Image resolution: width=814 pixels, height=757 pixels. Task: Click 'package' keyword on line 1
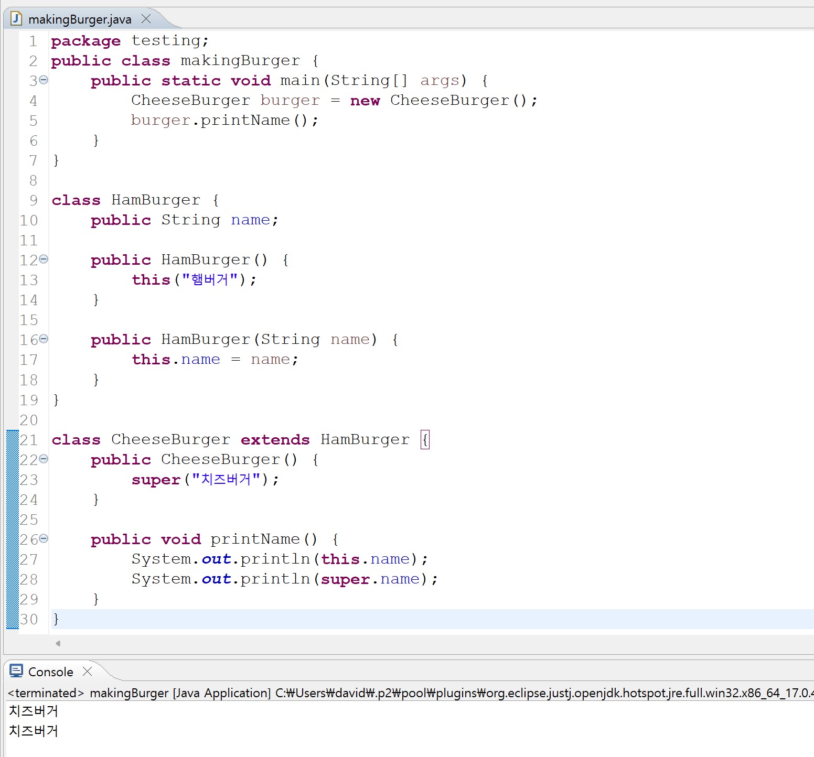pos(86,41)
